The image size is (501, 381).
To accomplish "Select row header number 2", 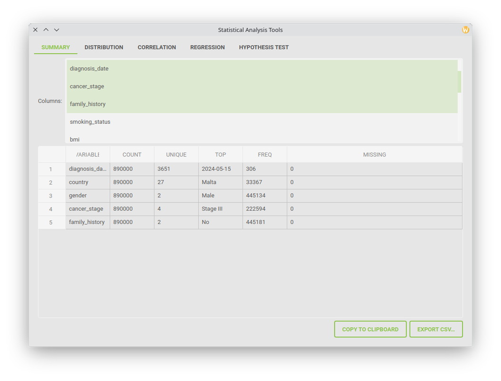I will pyautogui.click(x=52, y=182).
